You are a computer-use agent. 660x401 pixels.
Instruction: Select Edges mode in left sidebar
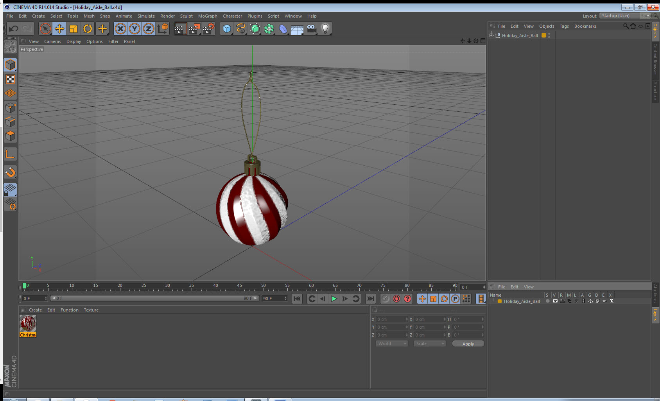pyautogui.click(x=10, y=122)
